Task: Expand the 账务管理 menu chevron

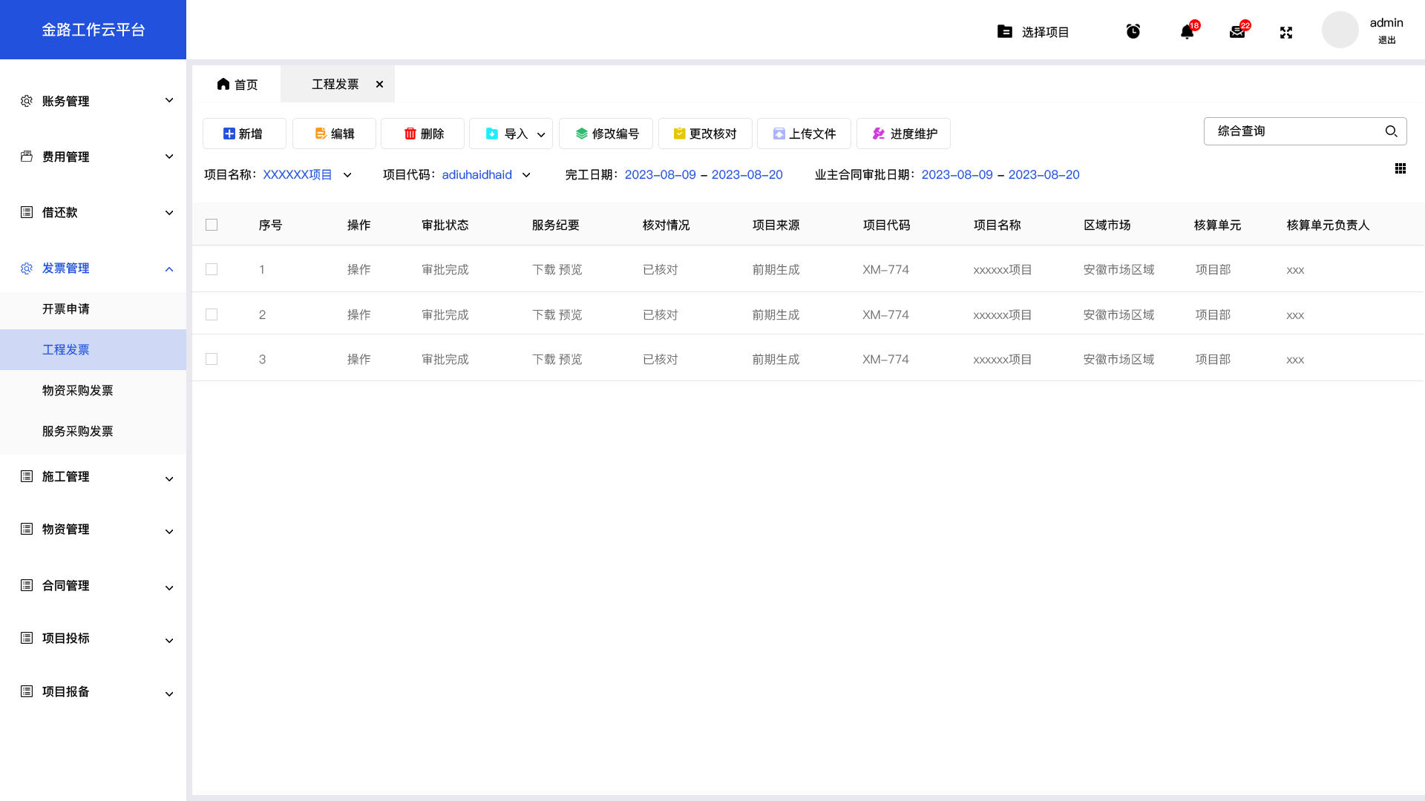Action: click(x=169, y=100)
